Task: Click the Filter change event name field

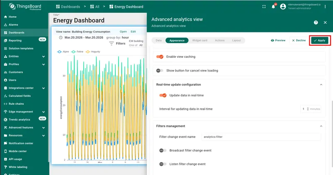Action: pyautogui.click(x=261, y=137)
